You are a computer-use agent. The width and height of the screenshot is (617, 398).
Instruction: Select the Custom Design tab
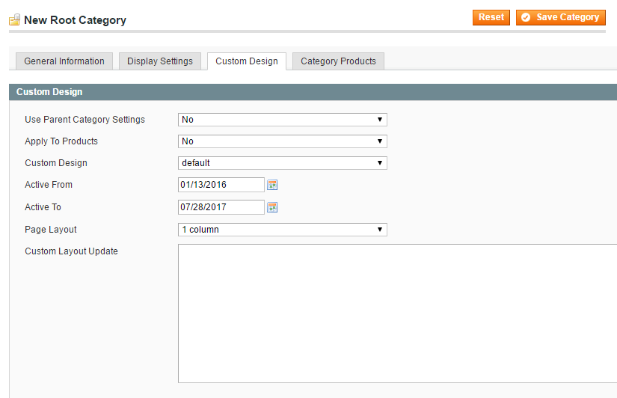pos(247,61)
